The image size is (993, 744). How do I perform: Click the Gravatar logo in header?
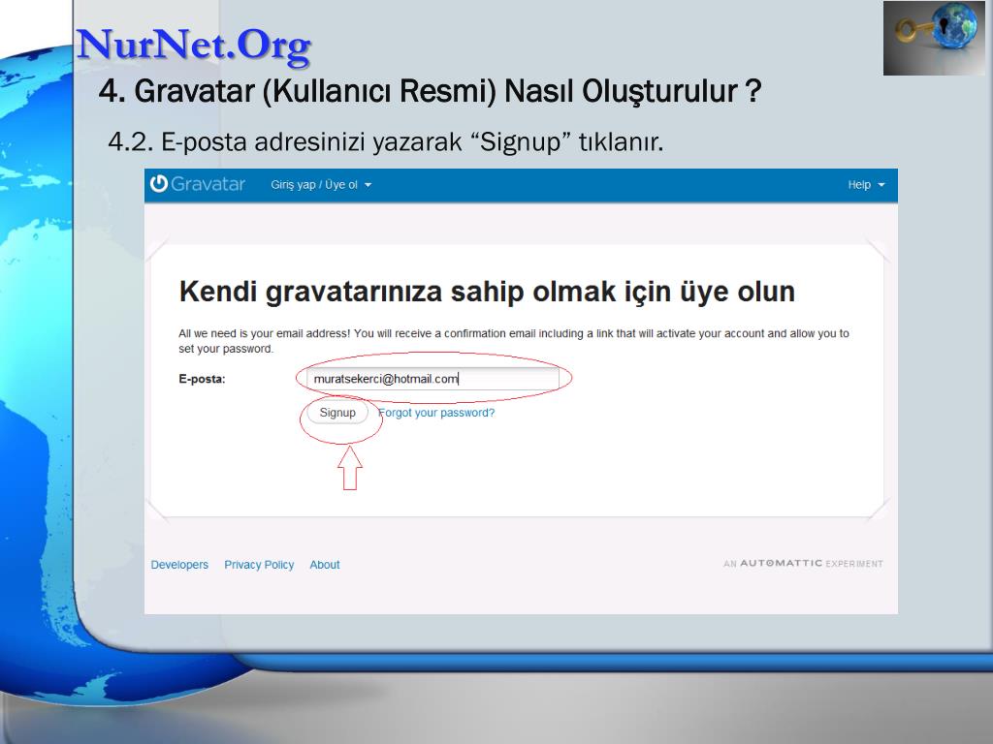[x=198, y=184]
